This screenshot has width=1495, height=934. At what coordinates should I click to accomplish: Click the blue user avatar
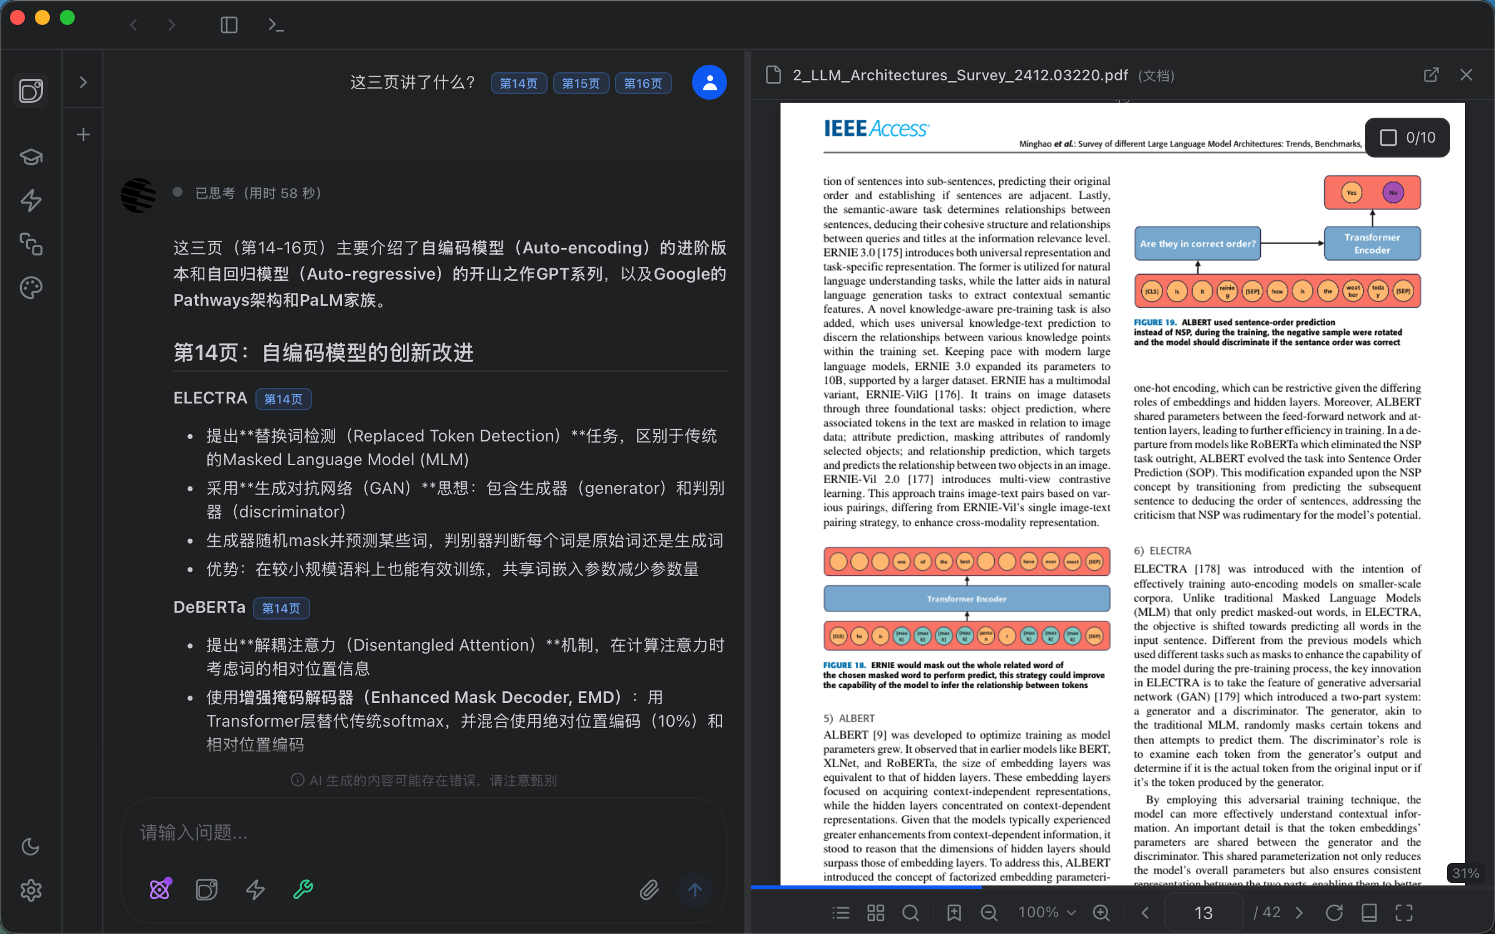click(710, 82)
